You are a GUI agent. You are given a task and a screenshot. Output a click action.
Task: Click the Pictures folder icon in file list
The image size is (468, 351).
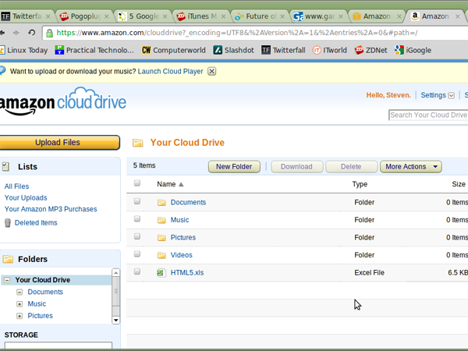click(x=161, y=238)
